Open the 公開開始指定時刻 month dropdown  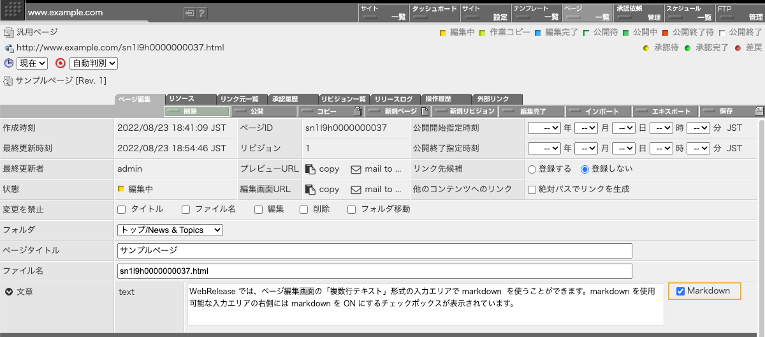(586, 128)
